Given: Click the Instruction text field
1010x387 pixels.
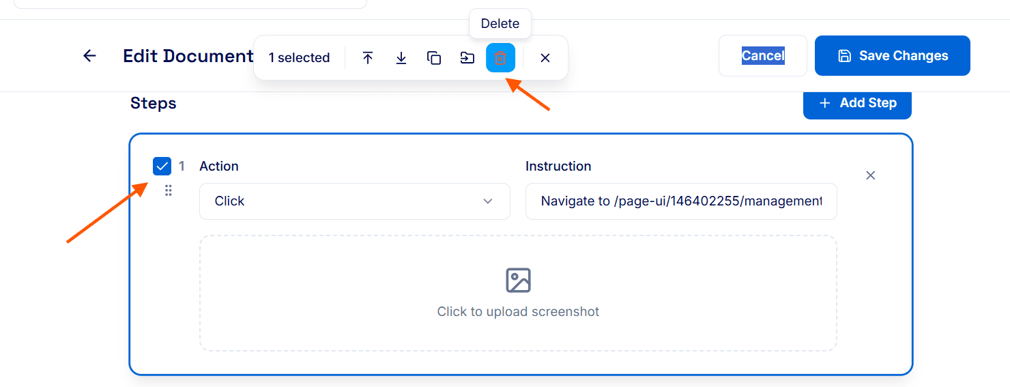Looking at the screenshot, I should 681,201.
